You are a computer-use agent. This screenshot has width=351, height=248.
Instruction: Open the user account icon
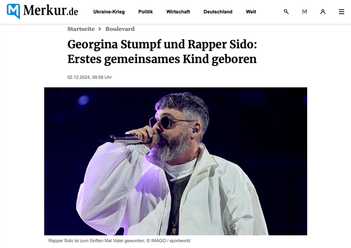322,12
